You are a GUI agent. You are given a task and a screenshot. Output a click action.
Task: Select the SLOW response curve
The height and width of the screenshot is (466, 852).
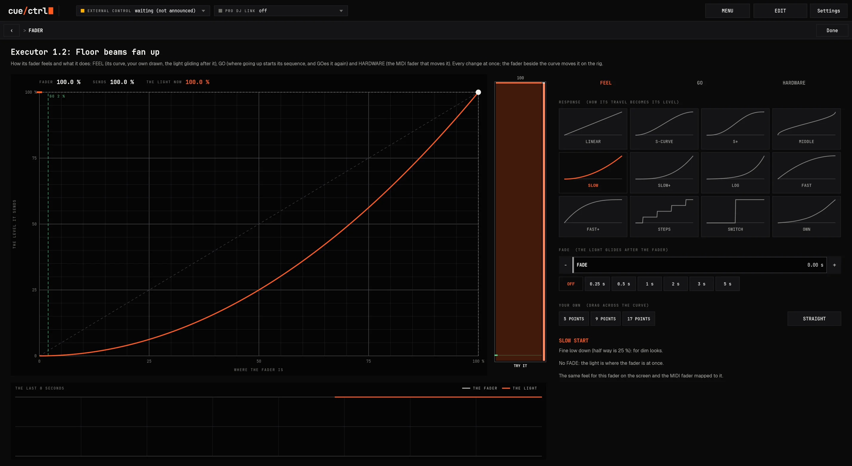click(x=593, y=173)
